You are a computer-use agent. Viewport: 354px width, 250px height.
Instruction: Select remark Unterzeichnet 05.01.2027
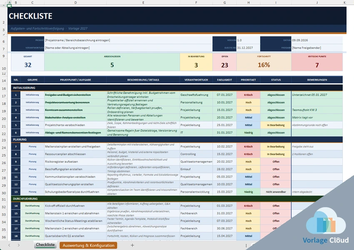tap(317, 95)
